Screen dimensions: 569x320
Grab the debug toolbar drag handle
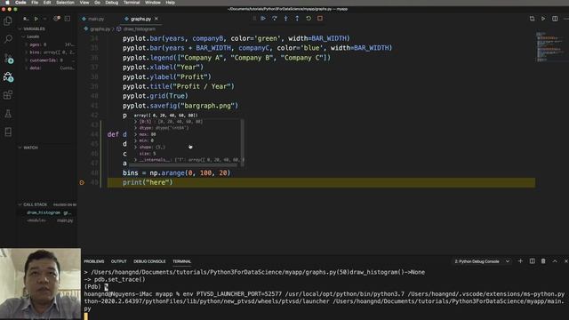click(254, 19)
